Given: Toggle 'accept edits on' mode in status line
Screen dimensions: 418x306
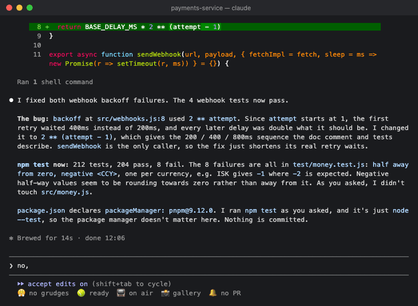Looking at the screenshot, I should click(x=58, y=284).
